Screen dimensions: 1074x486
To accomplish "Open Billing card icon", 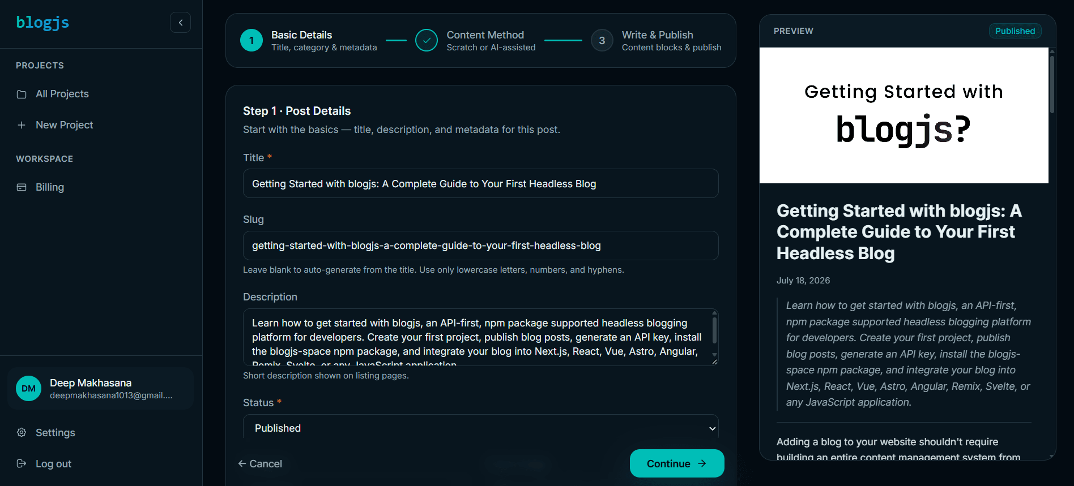I will 22,187.
